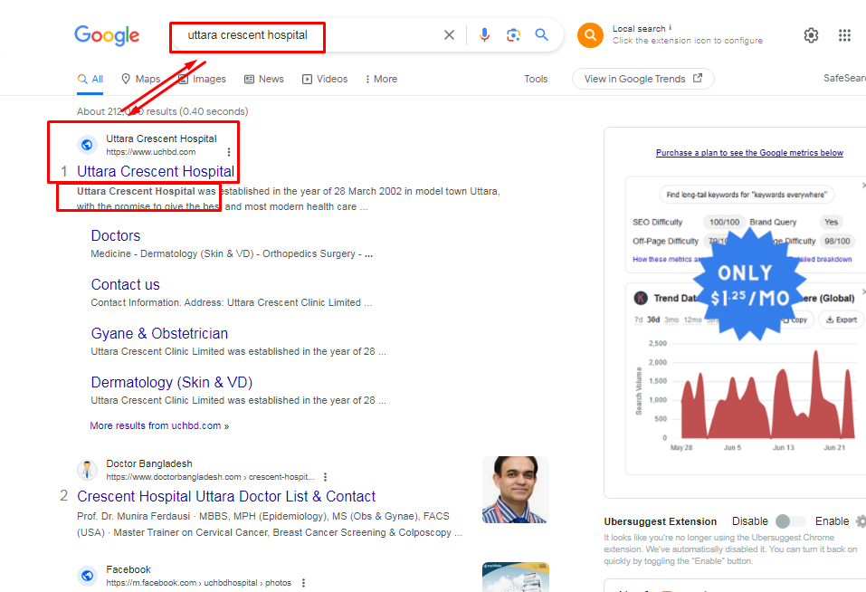Expand the More search options menu
Viewport: 866px width, 592px height.
click(x=381, y=79)
